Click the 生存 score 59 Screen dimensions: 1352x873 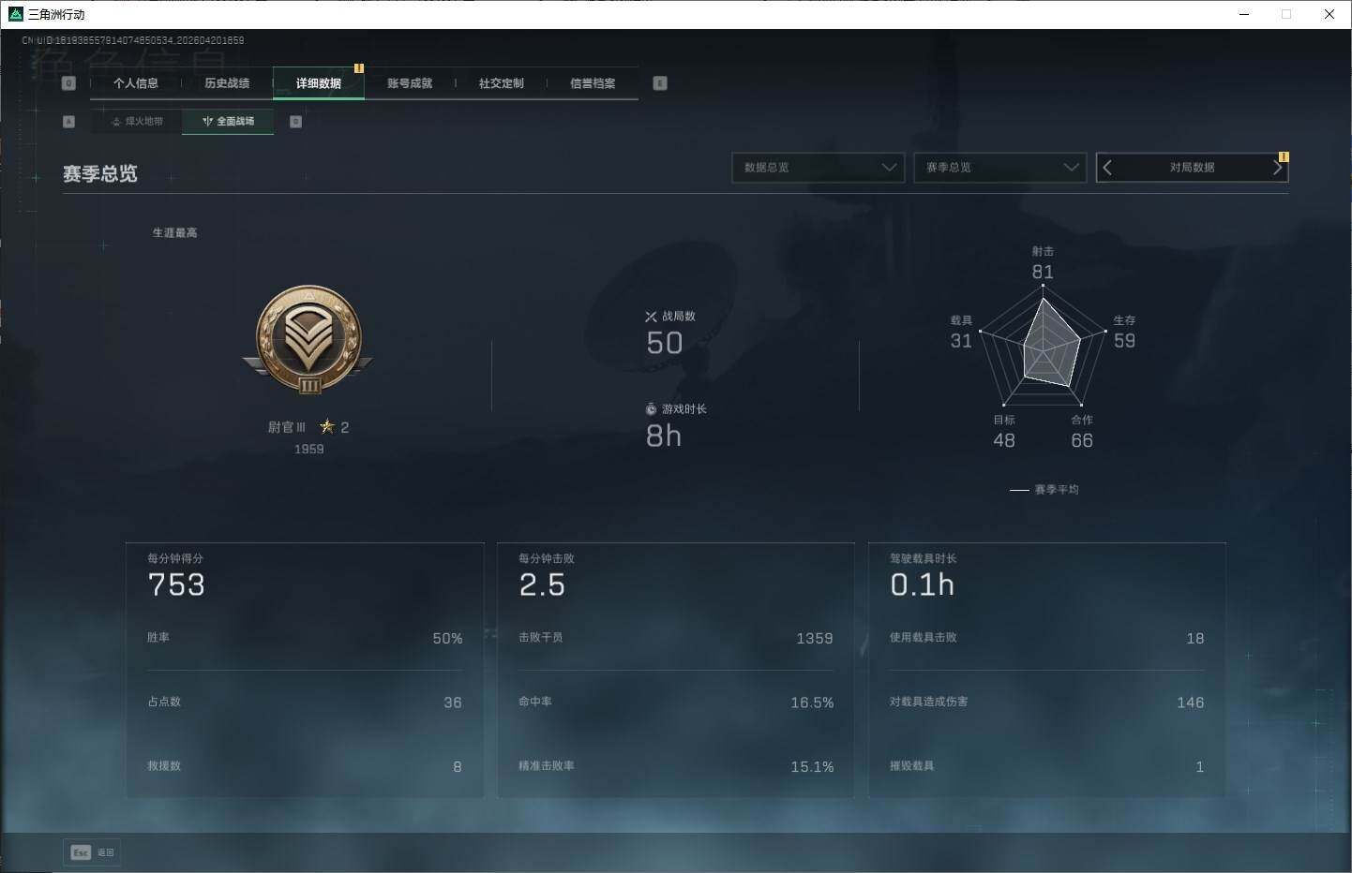(x=1125, y=341)
